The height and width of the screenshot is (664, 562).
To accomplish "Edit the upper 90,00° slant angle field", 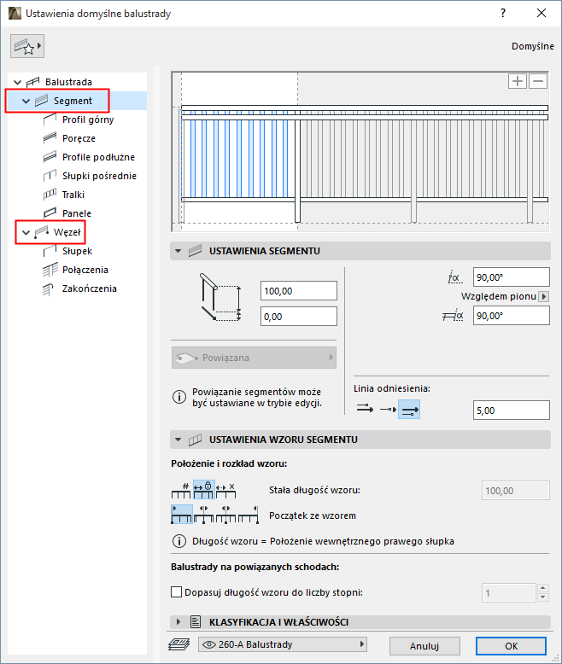I will coord(511,277).
